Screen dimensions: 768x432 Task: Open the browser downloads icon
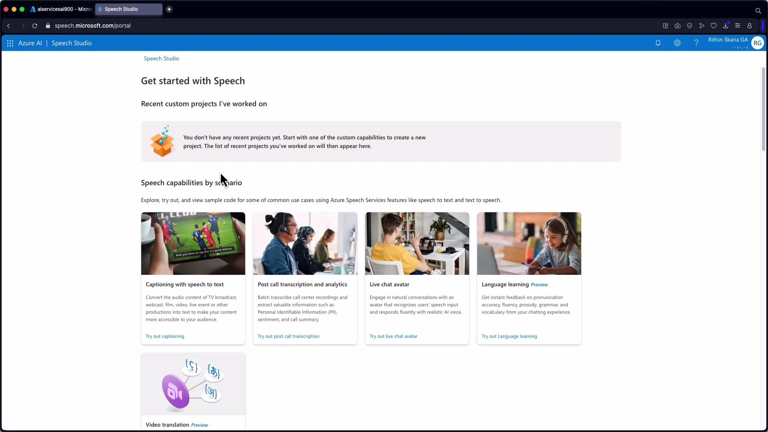[x=726, y=26]
